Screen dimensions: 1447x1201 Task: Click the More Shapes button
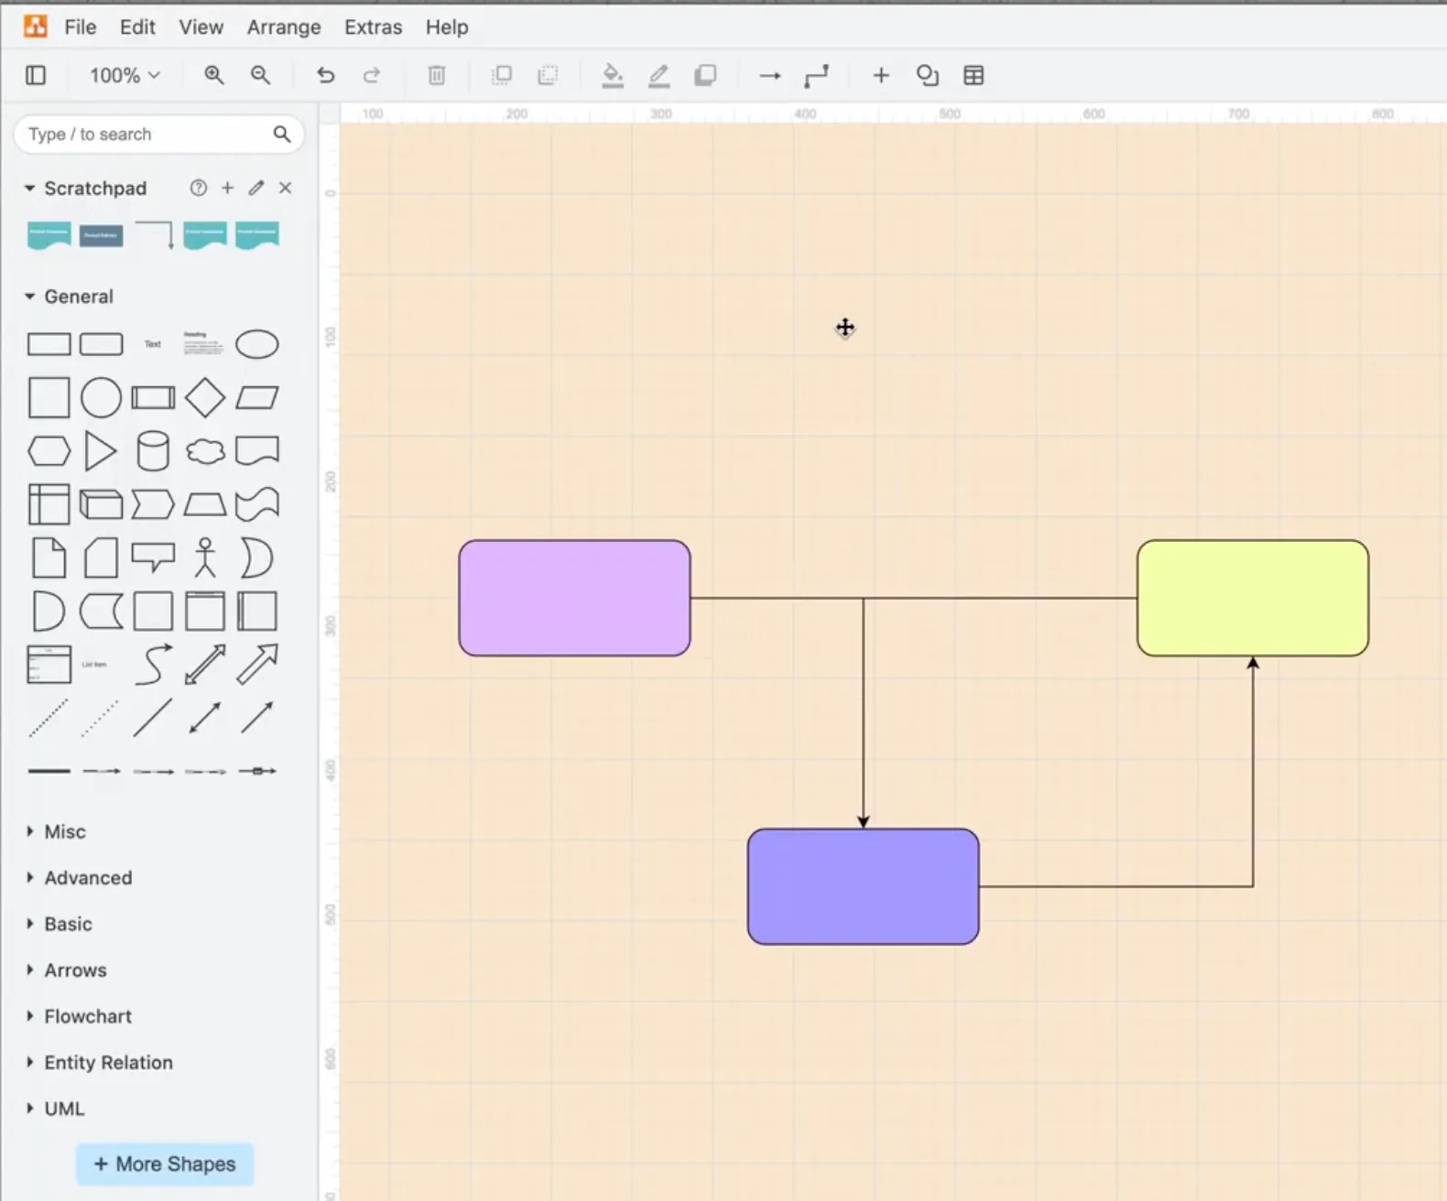(x=165, y=1164)
